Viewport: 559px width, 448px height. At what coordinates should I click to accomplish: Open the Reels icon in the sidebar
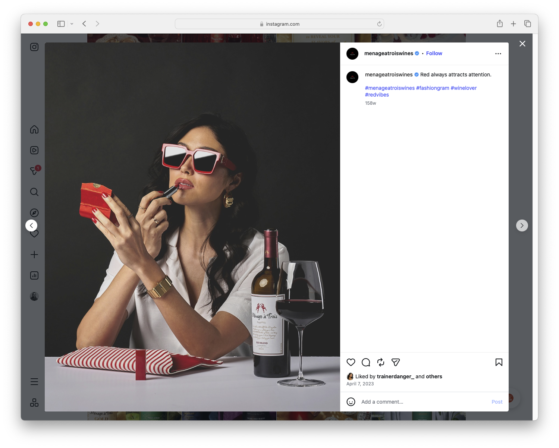[x=34, y=150]
